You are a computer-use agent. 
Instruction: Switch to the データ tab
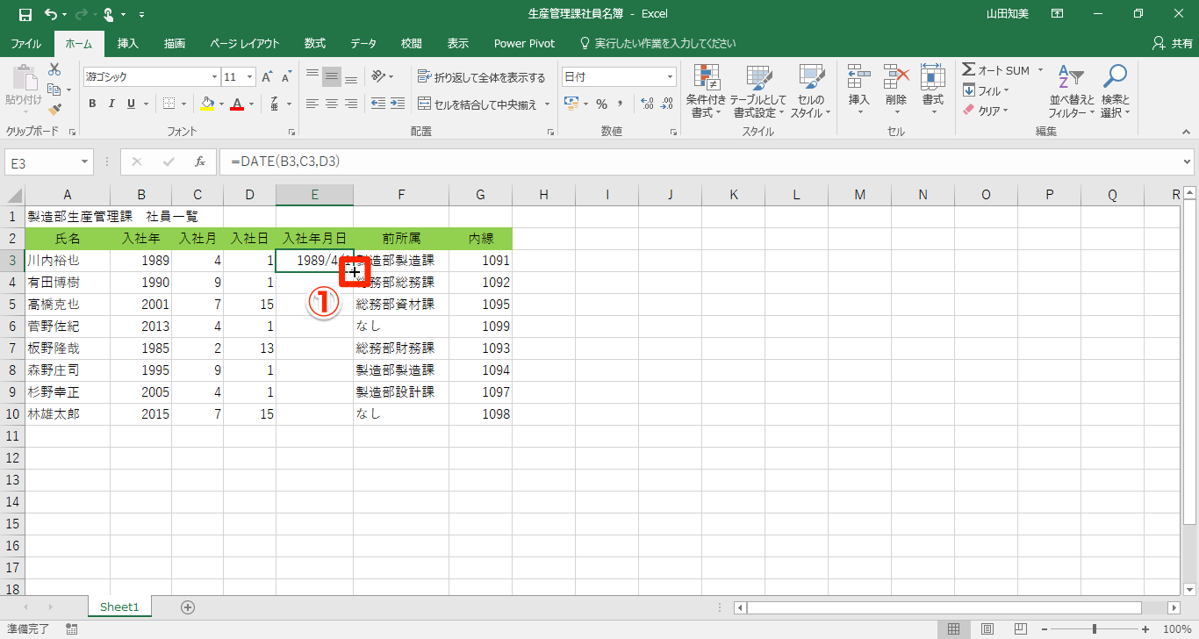tap(363, 43)
